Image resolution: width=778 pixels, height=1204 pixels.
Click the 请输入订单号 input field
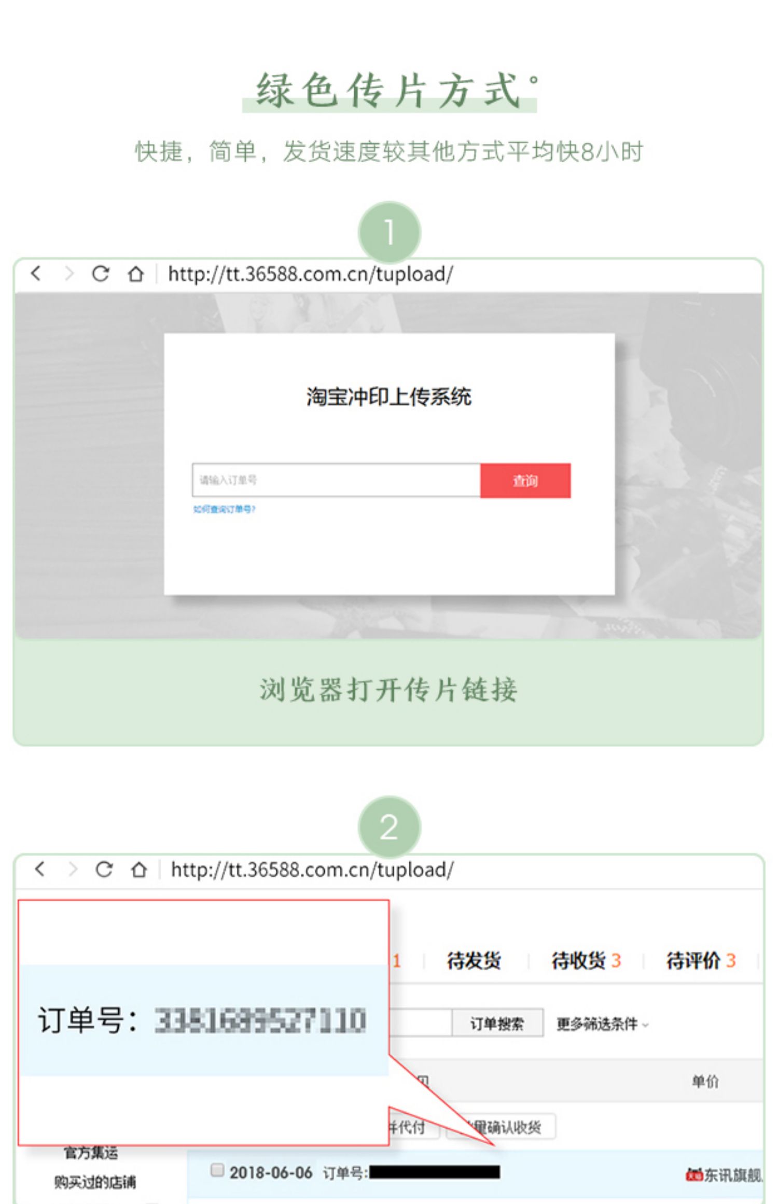336,480
